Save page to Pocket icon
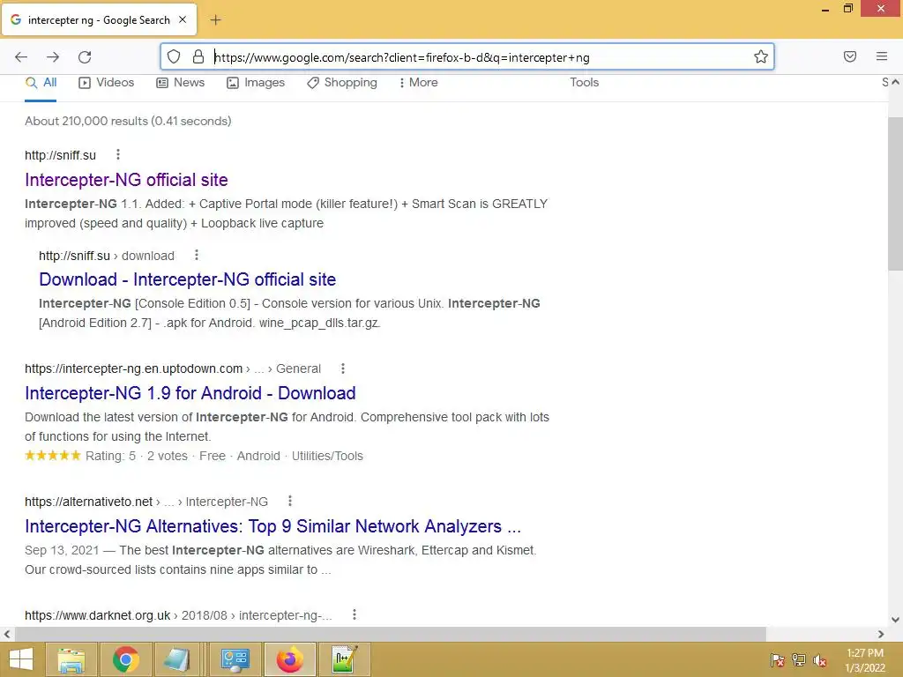The image size is (903, 677). click(849, 56)
